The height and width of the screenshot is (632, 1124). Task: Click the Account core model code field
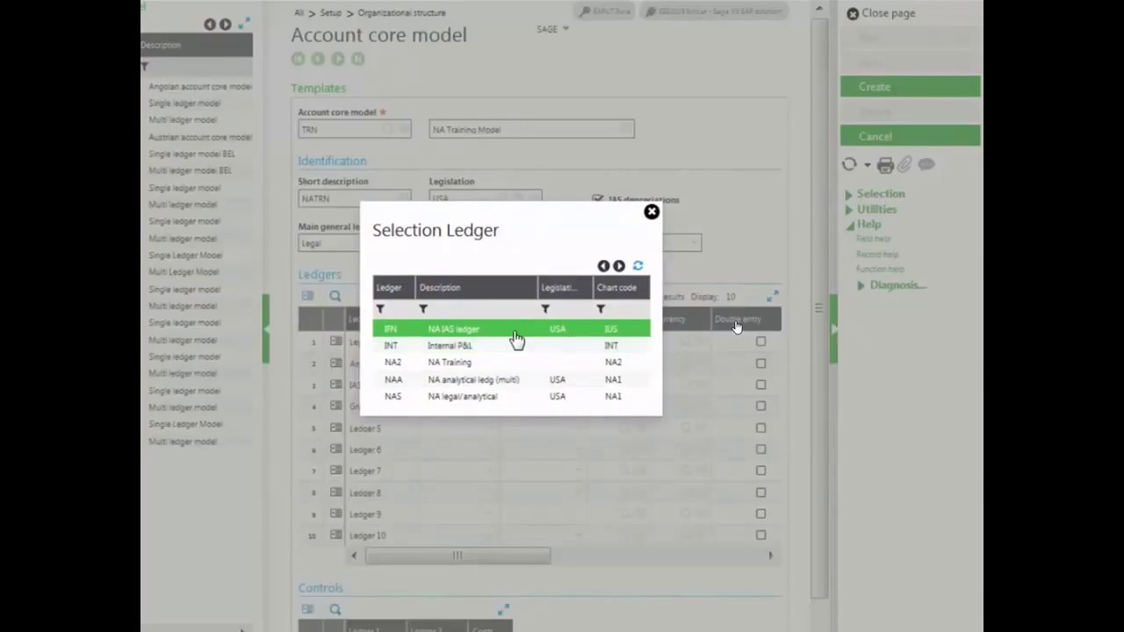pyautogui.click(x=354, y=129)
